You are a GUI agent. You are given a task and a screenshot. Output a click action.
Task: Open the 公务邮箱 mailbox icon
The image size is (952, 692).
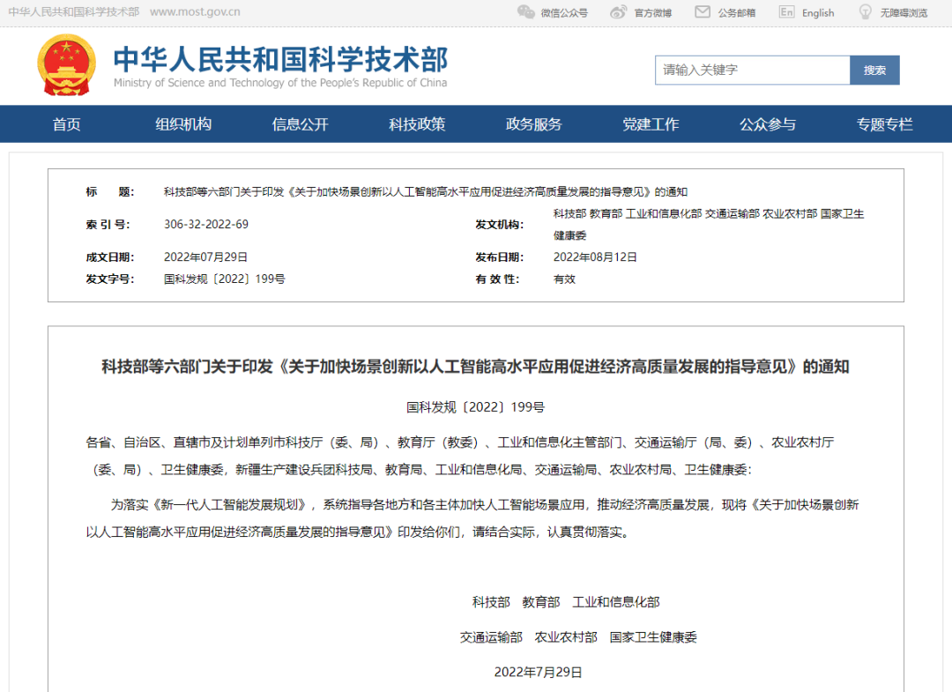click(701, 11)
